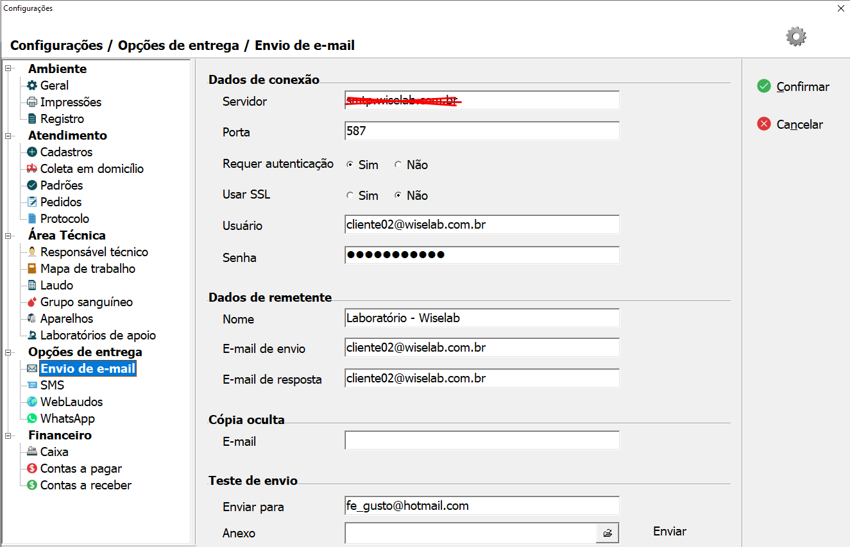Click the Registro document icon
Screen dimensions: 850x547
point(32,118)
